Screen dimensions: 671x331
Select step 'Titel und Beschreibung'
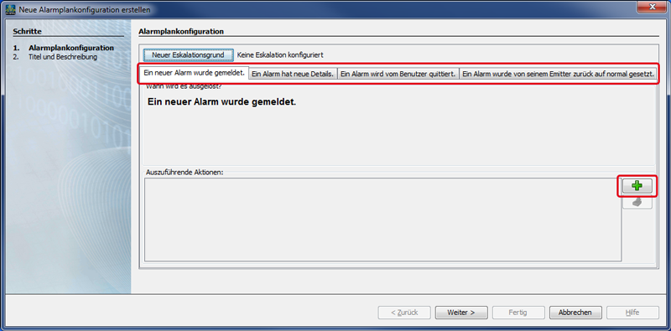tap(62, 56)
